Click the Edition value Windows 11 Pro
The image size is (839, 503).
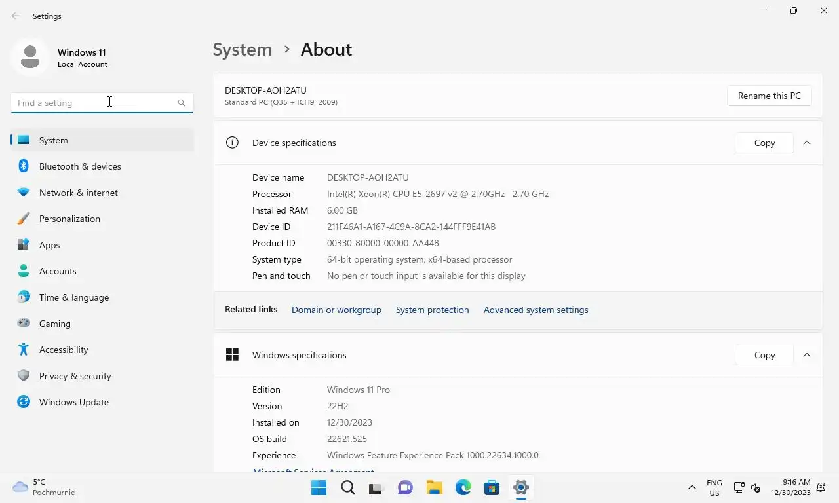(x=359, y=390)
